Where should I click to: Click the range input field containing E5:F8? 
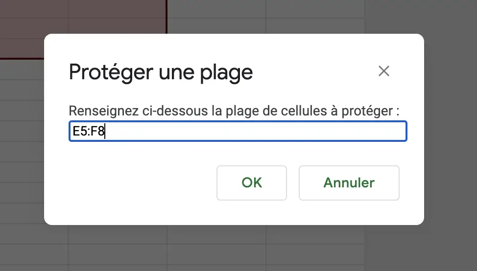(238, 131)
